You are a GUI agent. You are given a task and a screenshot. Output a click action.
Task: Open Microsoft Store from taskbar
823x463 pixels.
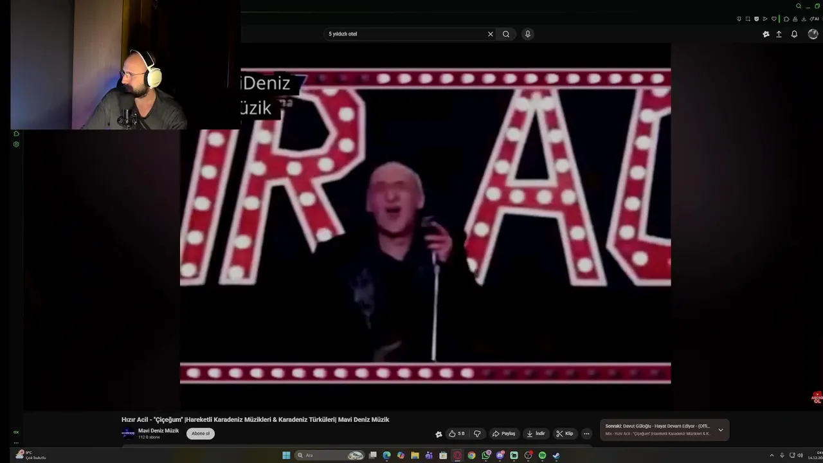[x=443, y=455]
